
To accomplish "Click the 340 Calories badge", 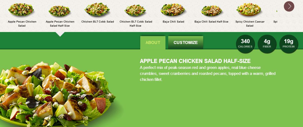I will (245, 44).
